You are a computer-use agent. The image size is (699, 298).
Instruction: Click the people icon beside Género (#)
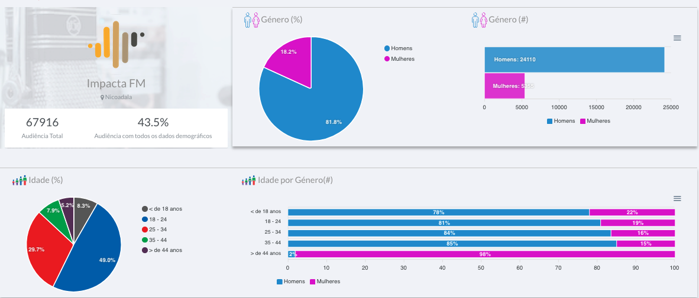click(x=478, y=20)
